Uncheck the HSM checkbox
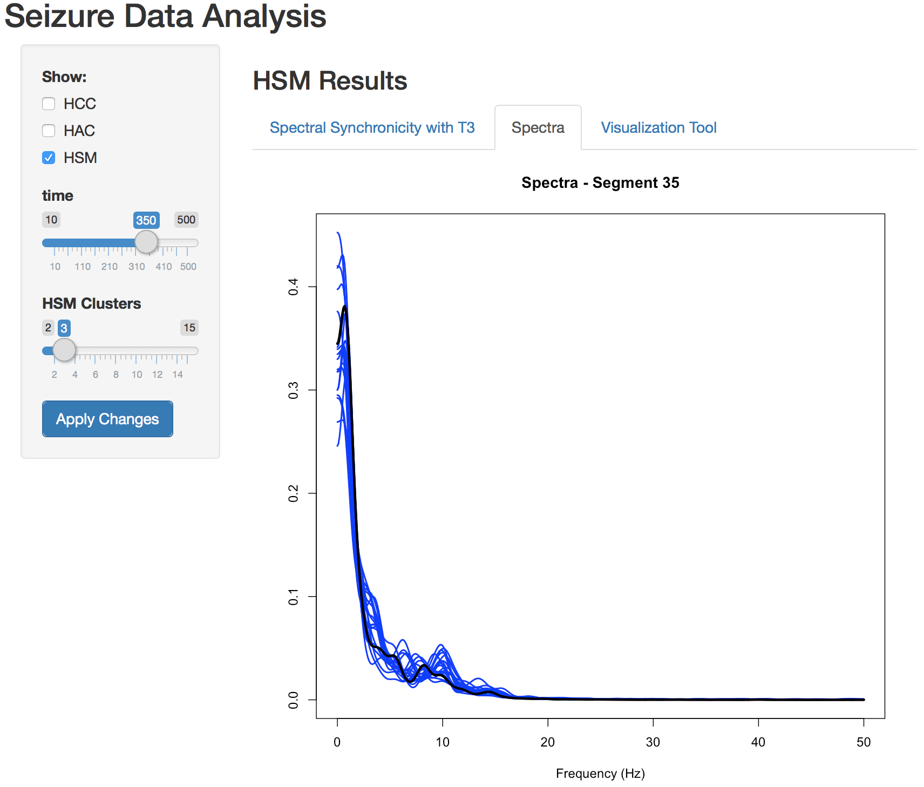 (x=49, y=158)
